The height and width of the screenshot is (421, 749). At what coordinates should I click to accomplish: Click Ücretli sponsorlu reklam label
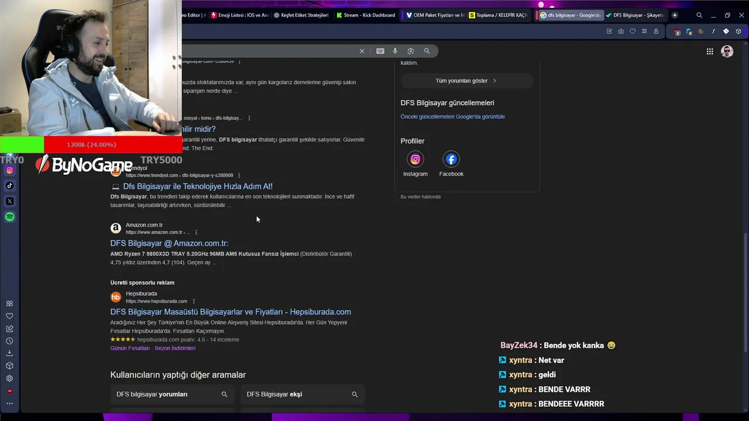pyautogui.click(x=142, y=283)
